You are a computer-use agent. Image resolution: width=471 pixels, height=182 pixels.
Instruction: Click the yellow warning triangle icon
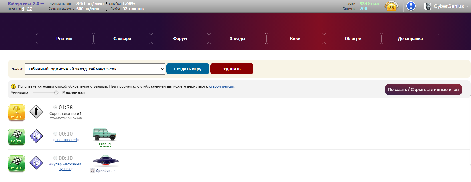(13, 86)
